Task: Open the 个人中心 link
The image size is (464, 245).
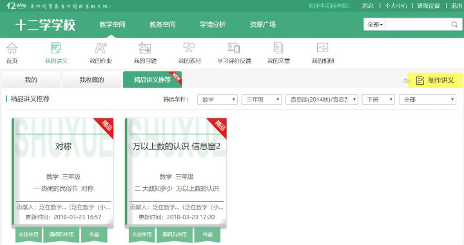Action: (396, 6)
